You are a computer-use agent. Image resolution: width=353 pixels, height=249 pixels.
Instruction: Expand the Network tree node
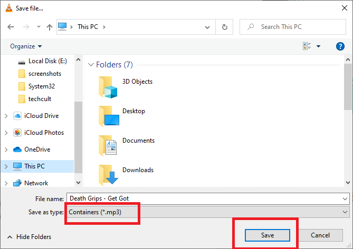6,183
